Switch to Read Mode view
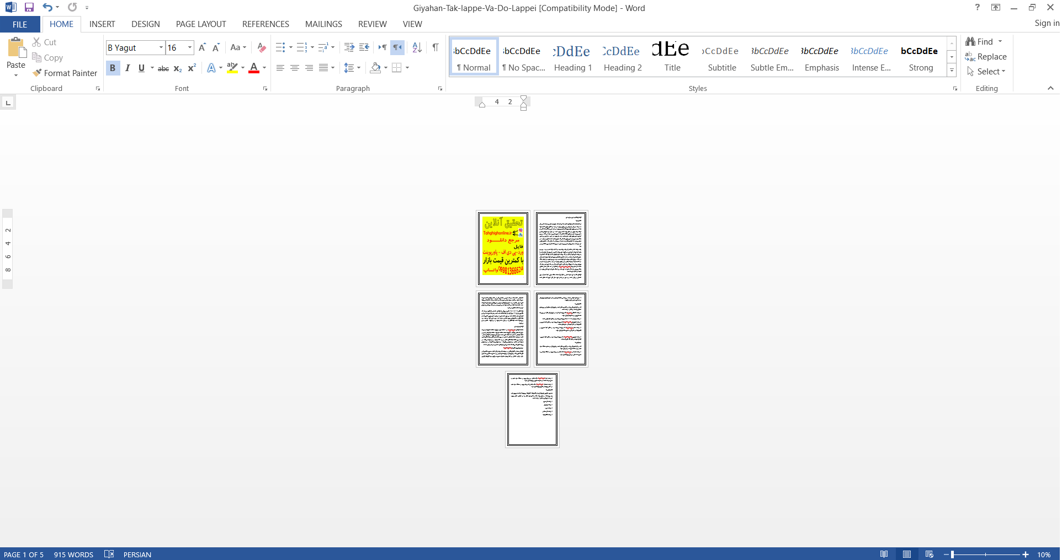The image size is (1062, 560). [884, 554]
